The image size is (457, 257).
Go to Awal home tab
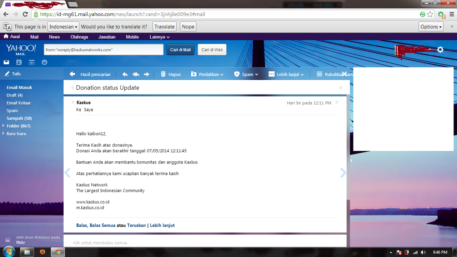[11, 36]
